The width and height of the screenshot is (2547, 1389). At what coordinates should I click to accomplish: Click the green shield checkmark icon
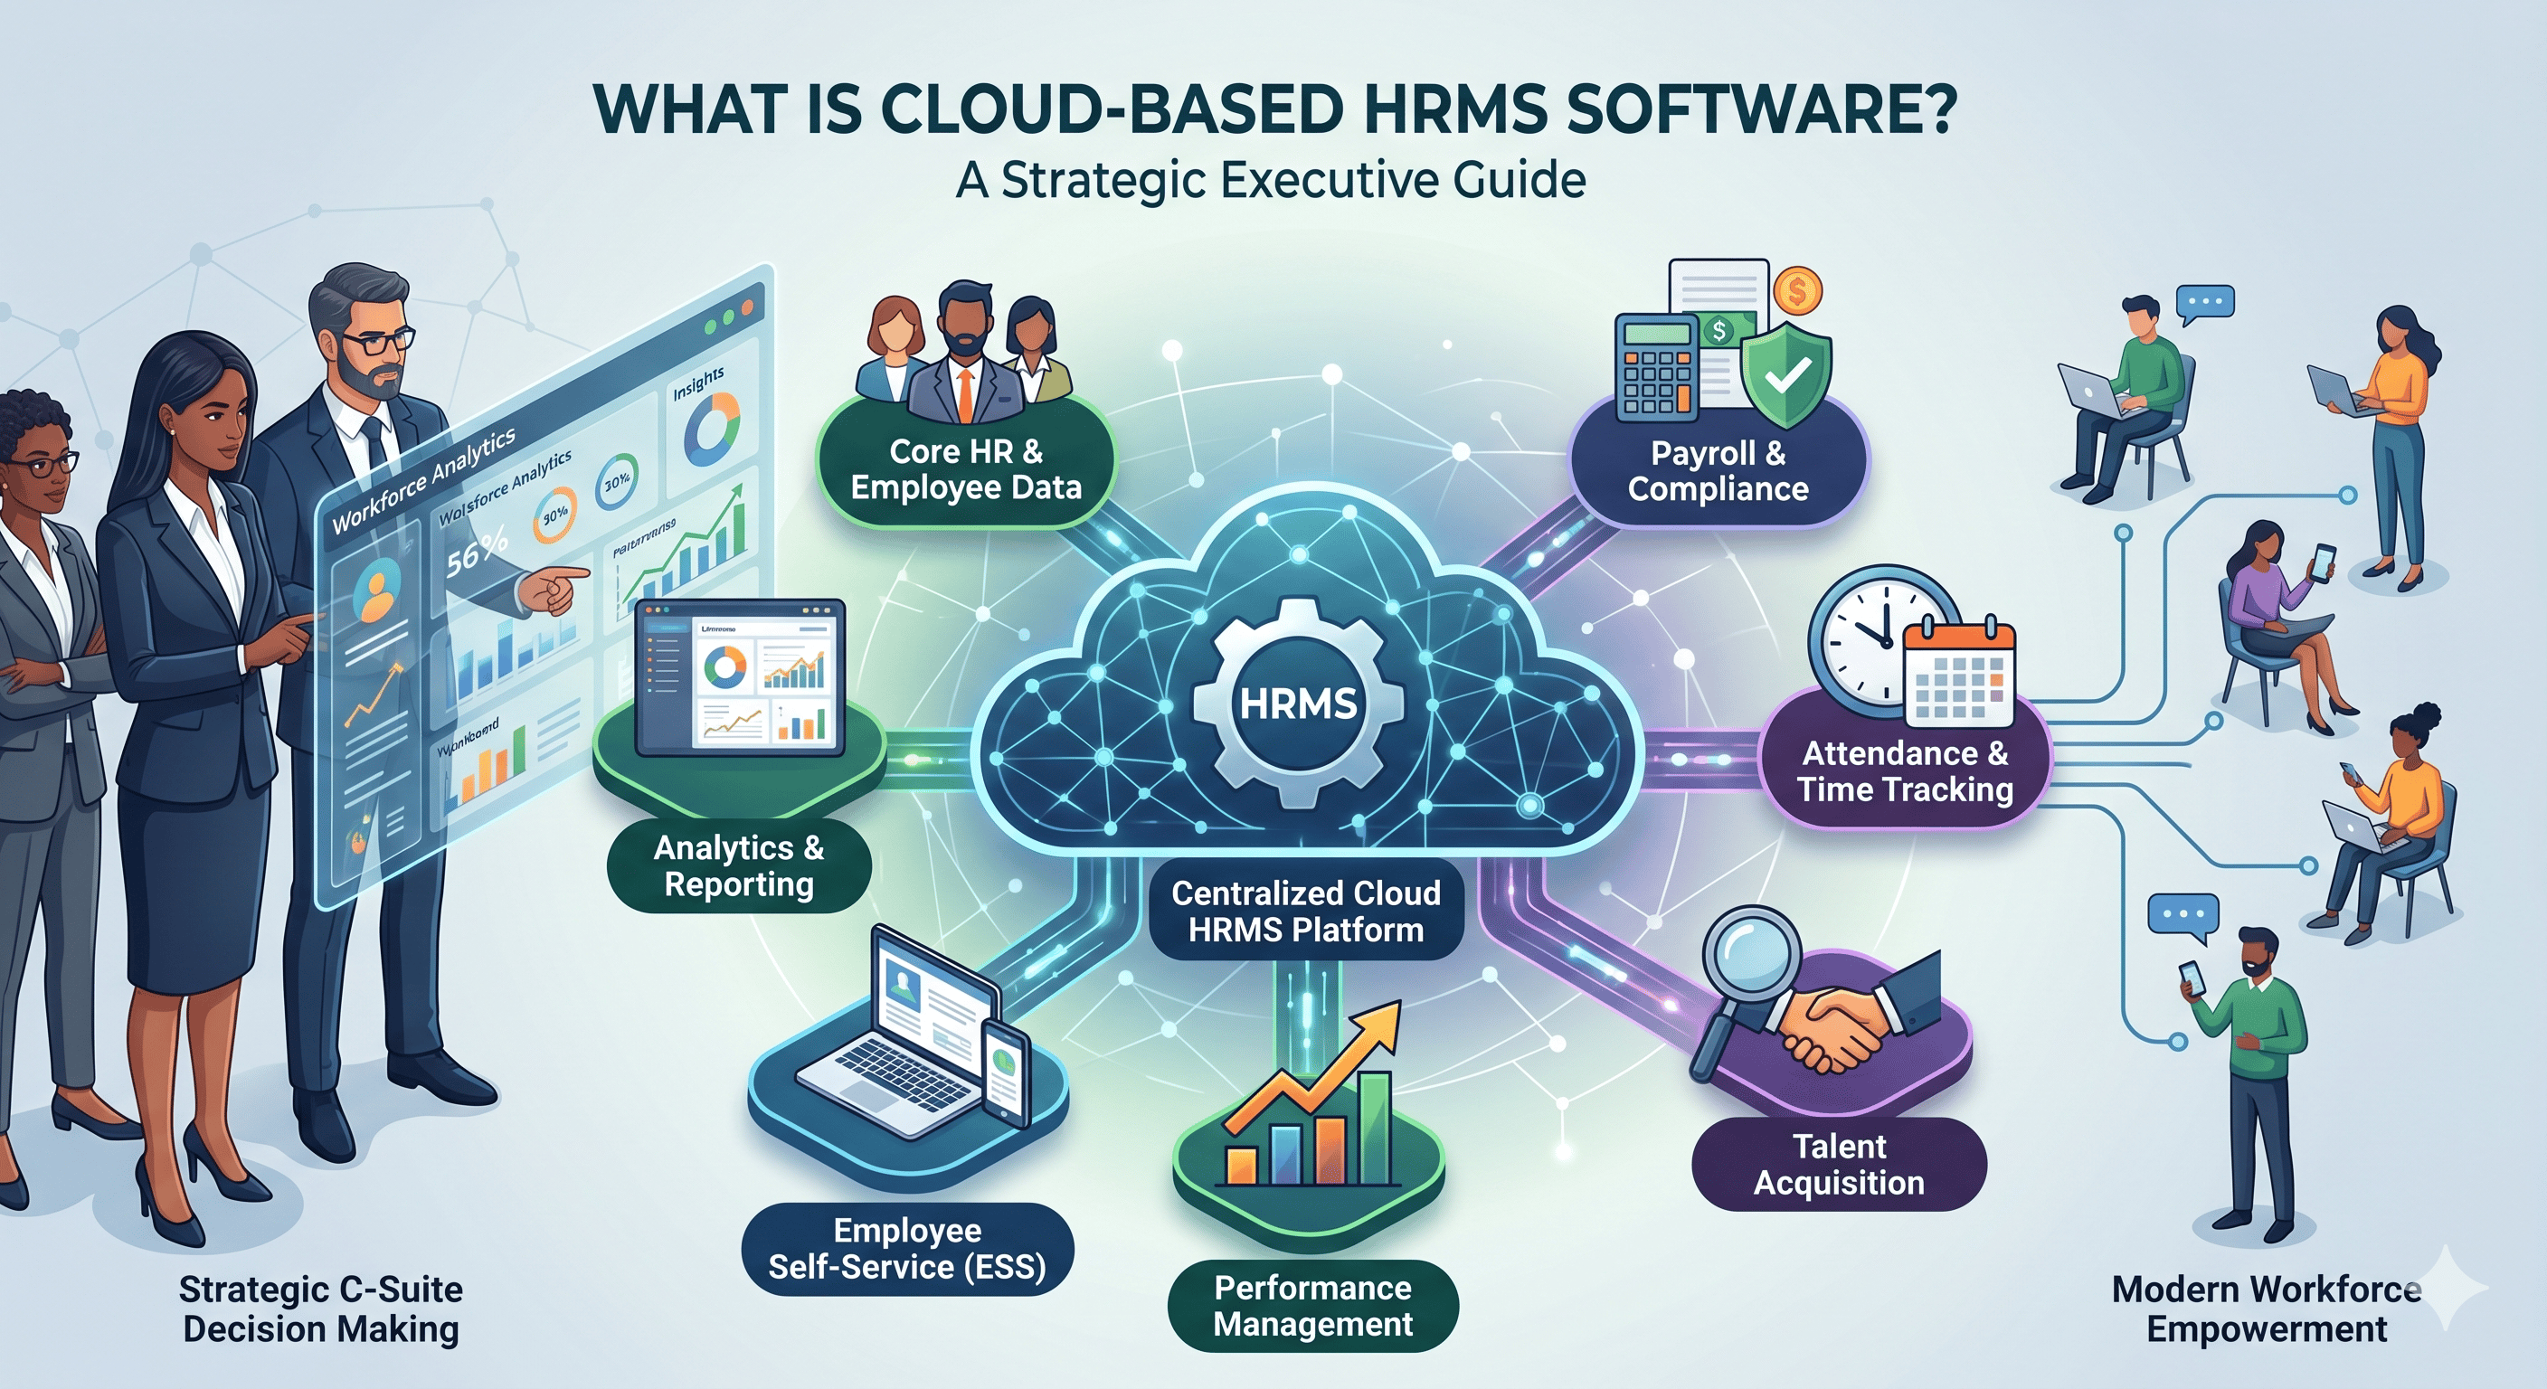[1785, 374]
